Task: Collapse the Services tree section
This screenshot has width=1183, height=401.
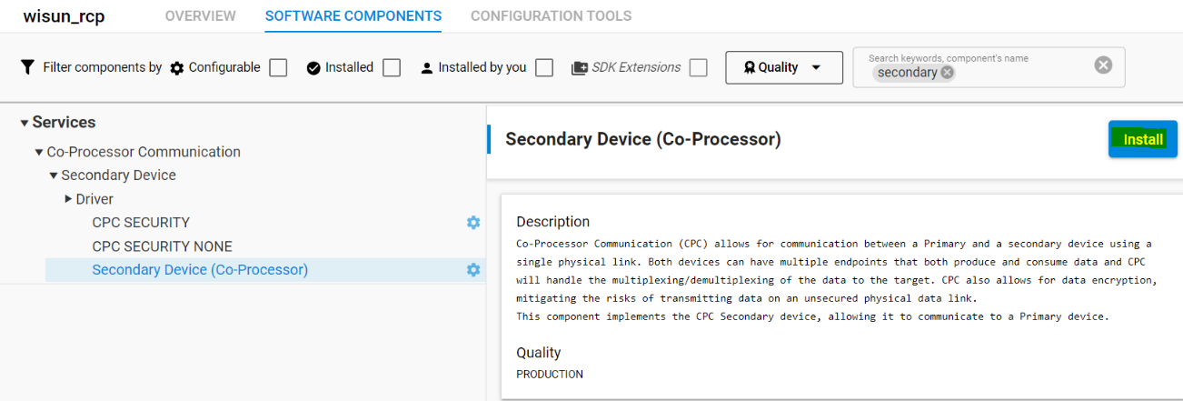Action: [x=25, y=123]
